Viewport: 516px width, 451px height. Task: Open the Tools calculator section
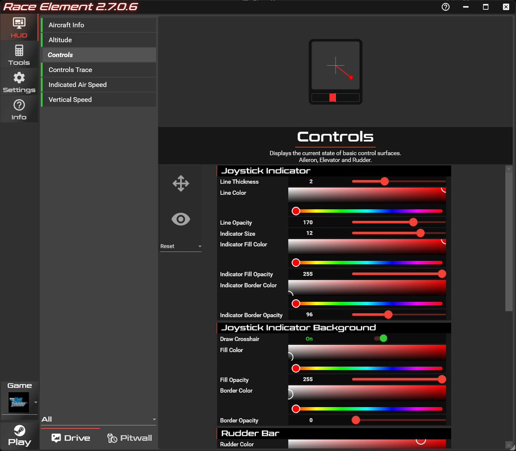[x=19, y=55]
